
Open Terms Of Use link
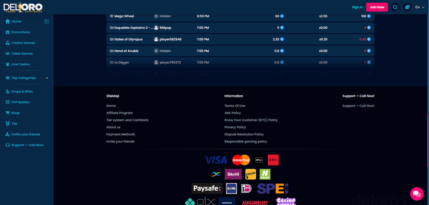pos(235,106)
